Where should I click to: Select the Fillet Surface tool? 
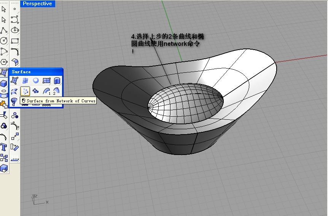tap(14, 62)
